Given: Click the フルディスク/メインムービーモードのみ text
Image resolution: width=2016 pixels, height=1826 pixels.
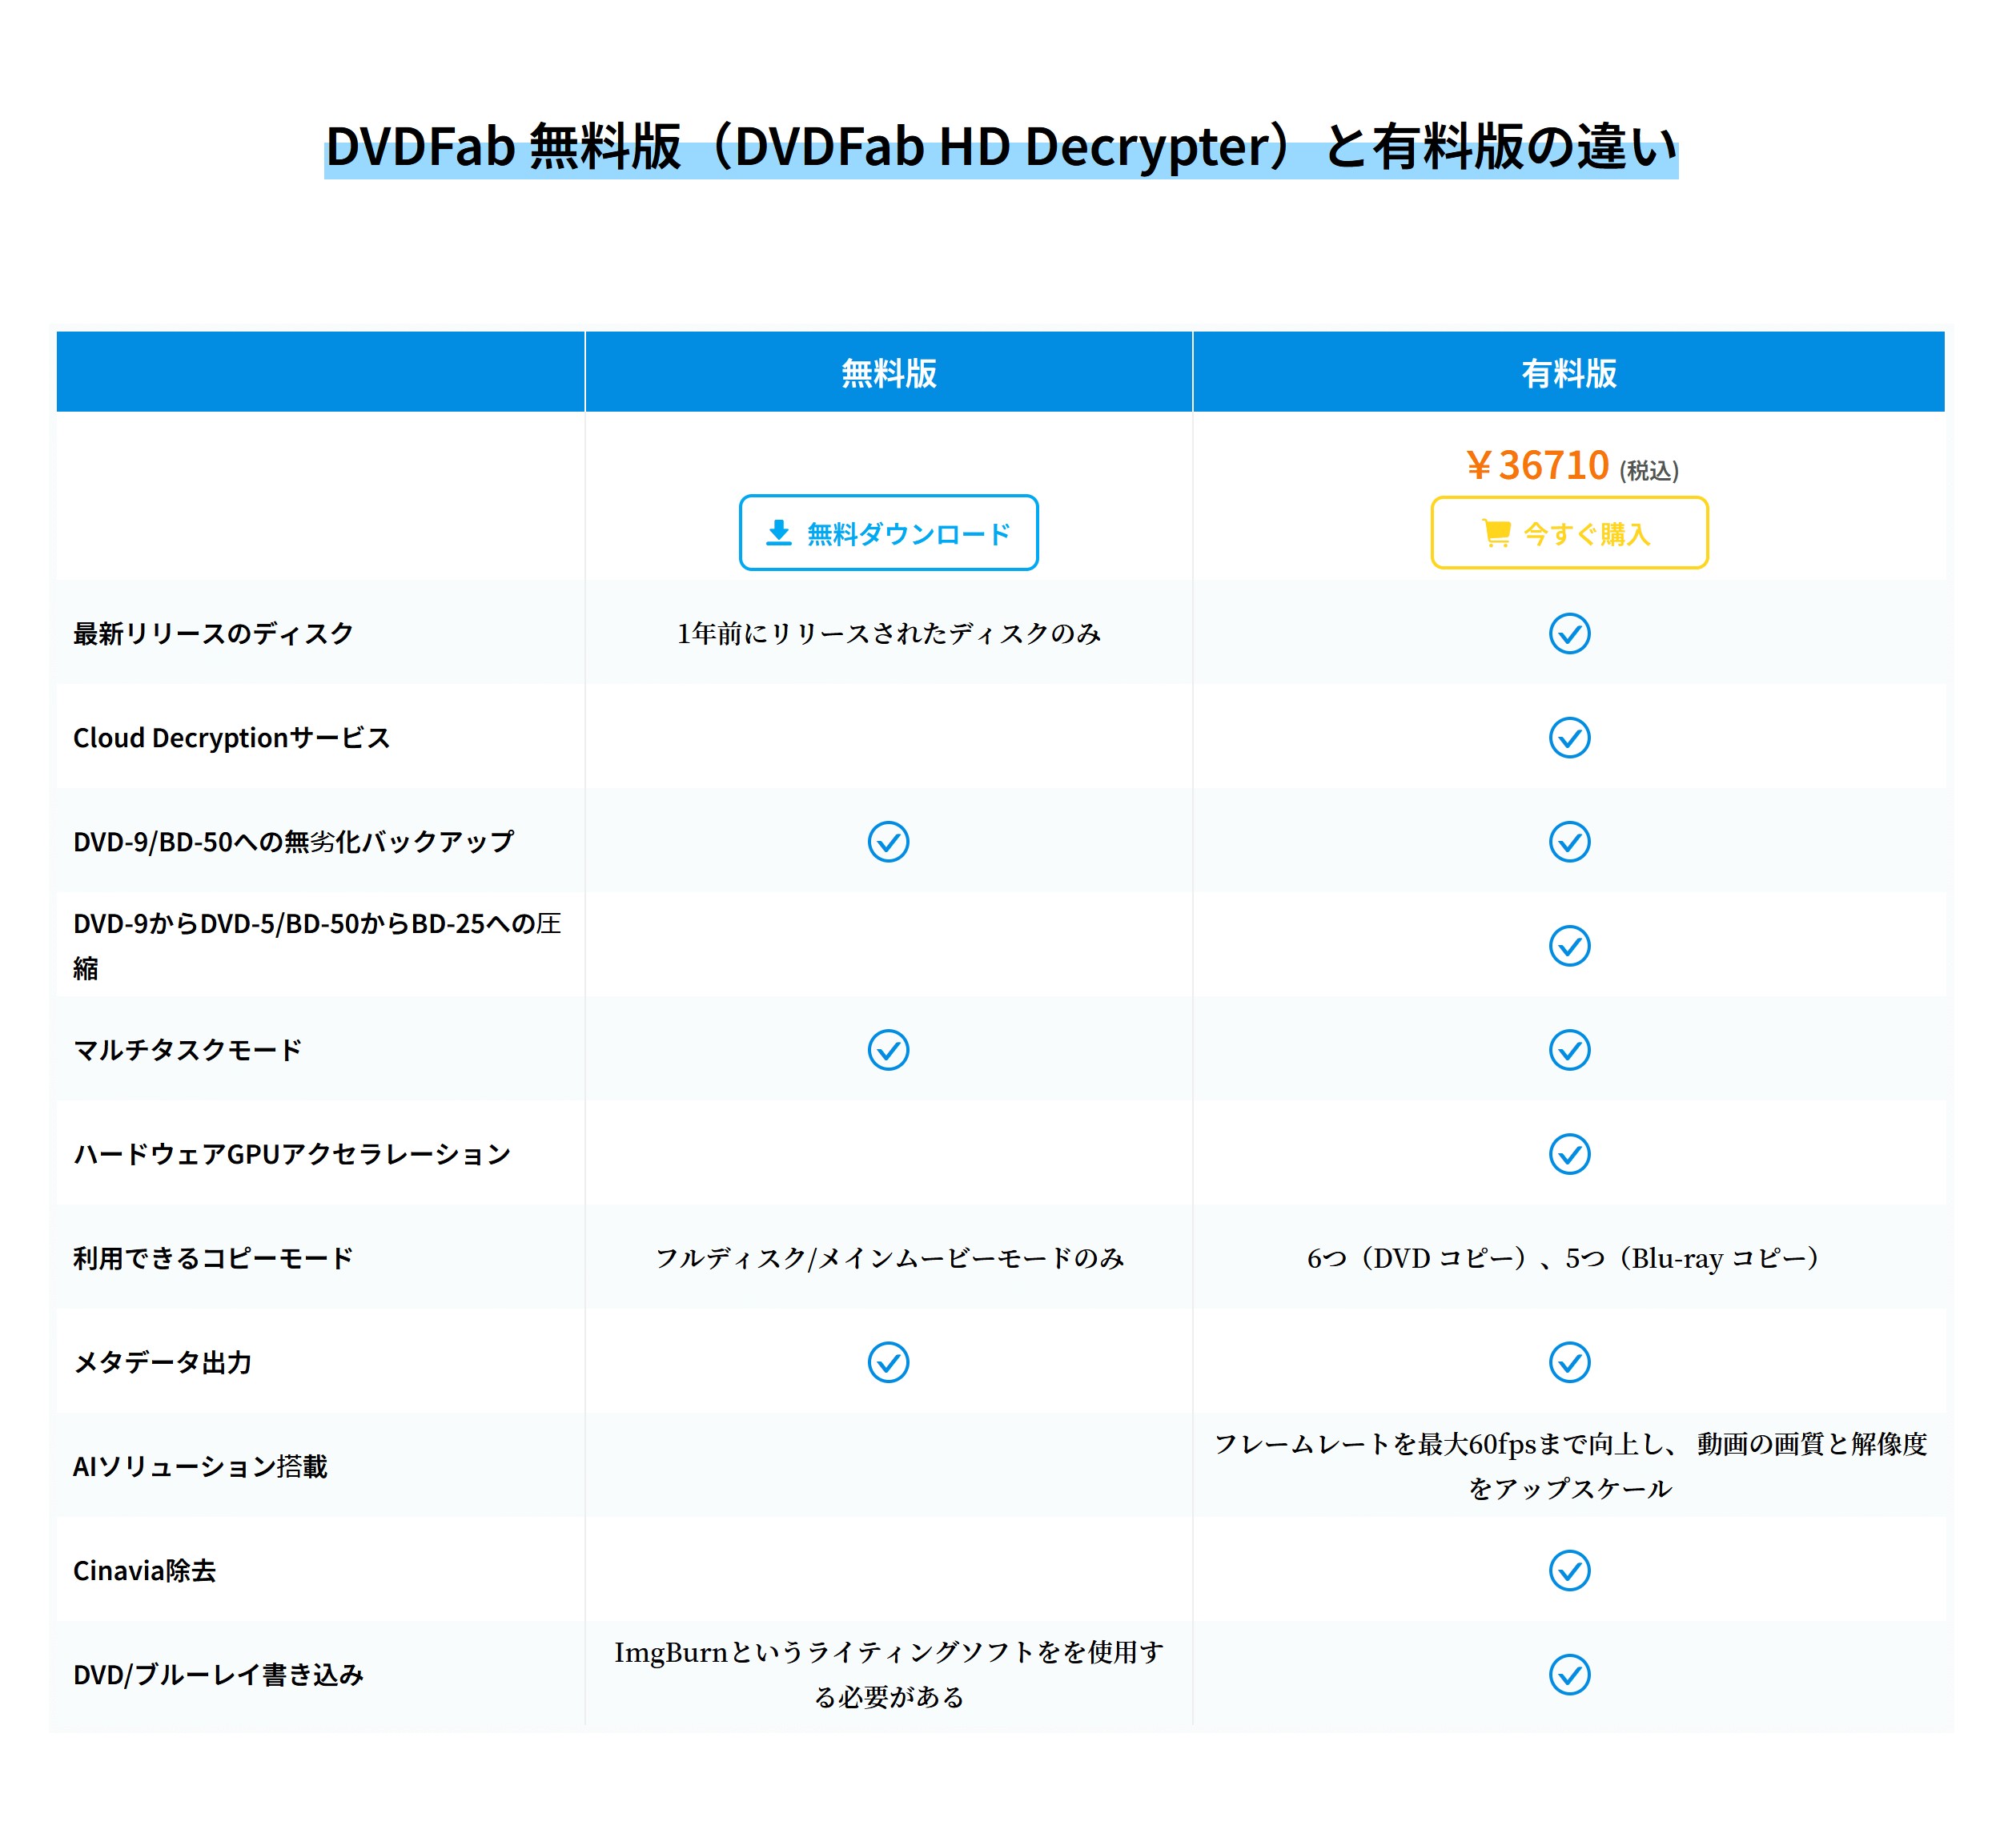Looking at the screenshot, I should click(x=888, y=1257).
